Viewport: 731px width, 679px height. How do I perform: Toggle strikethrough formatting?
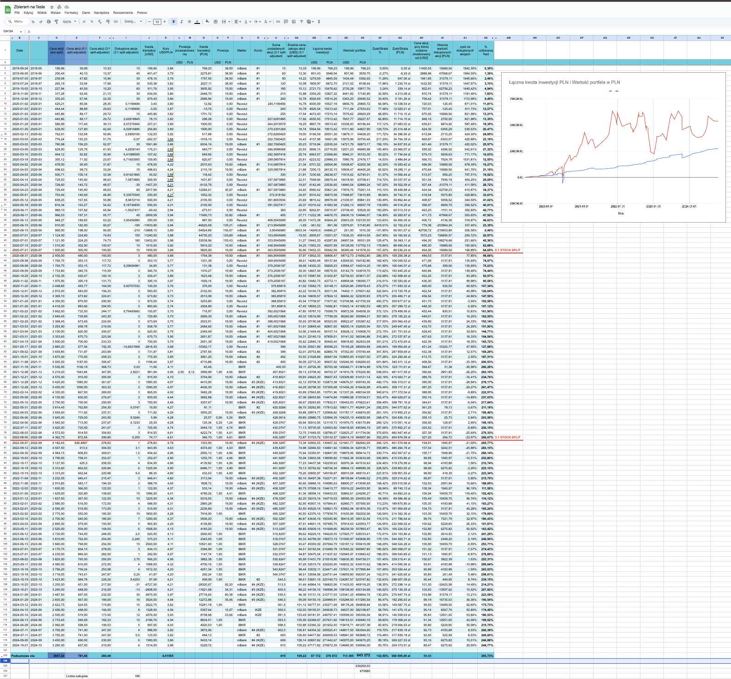(x=189, y=22)
